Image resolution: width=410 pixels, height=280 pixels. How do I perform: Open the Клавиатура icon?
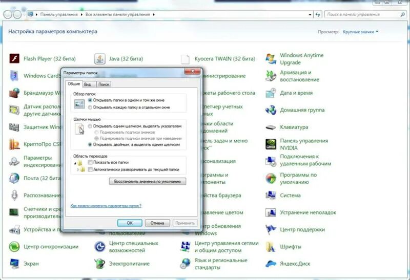pyautogui.click(x=271, y=127)
